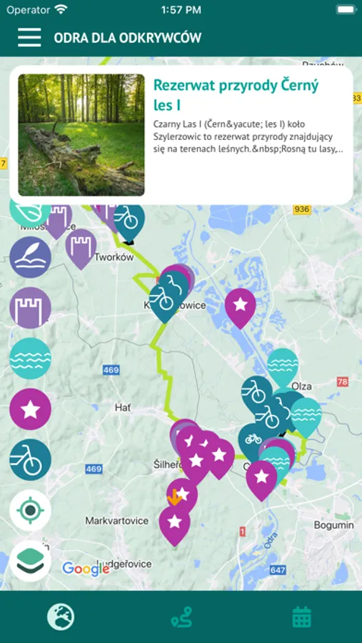The image size is (362, 643).
Task: Open the forest reserve photo thumbnail
Action: coord(81,135)
